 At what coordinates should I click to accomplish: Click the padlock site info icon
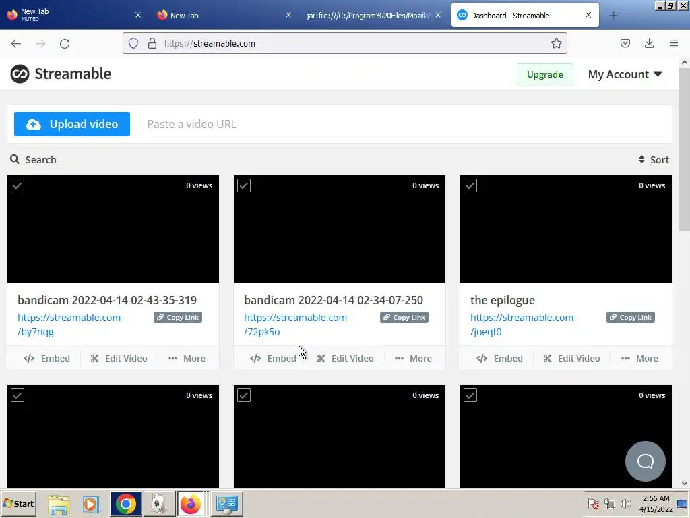coord(152,43)
